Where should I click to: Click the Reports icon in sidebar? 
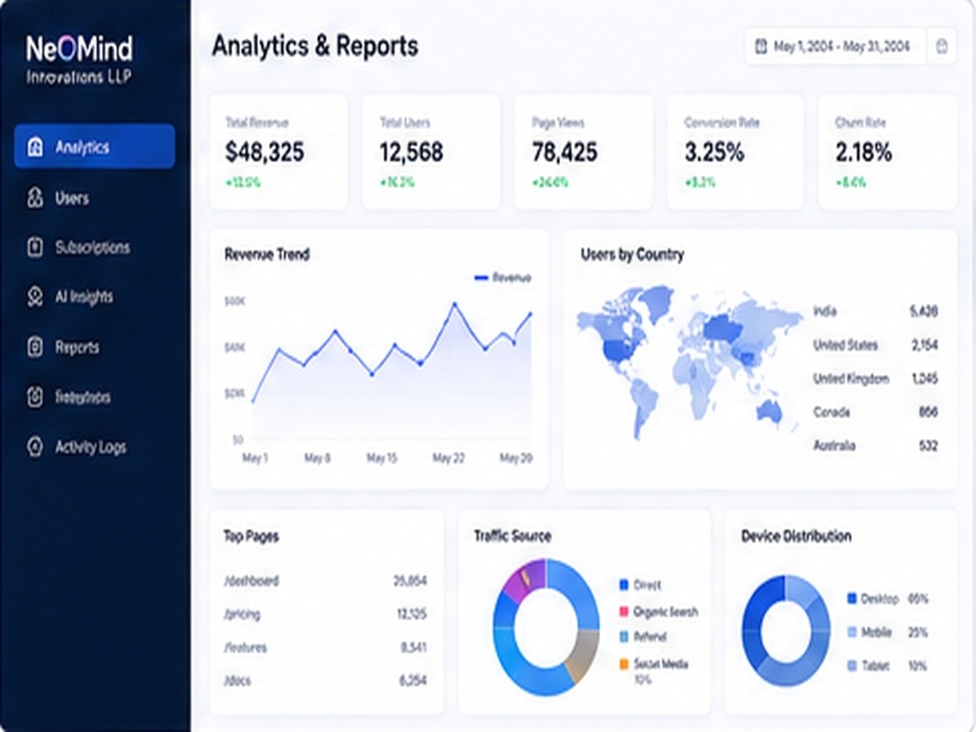coord(35,346)
